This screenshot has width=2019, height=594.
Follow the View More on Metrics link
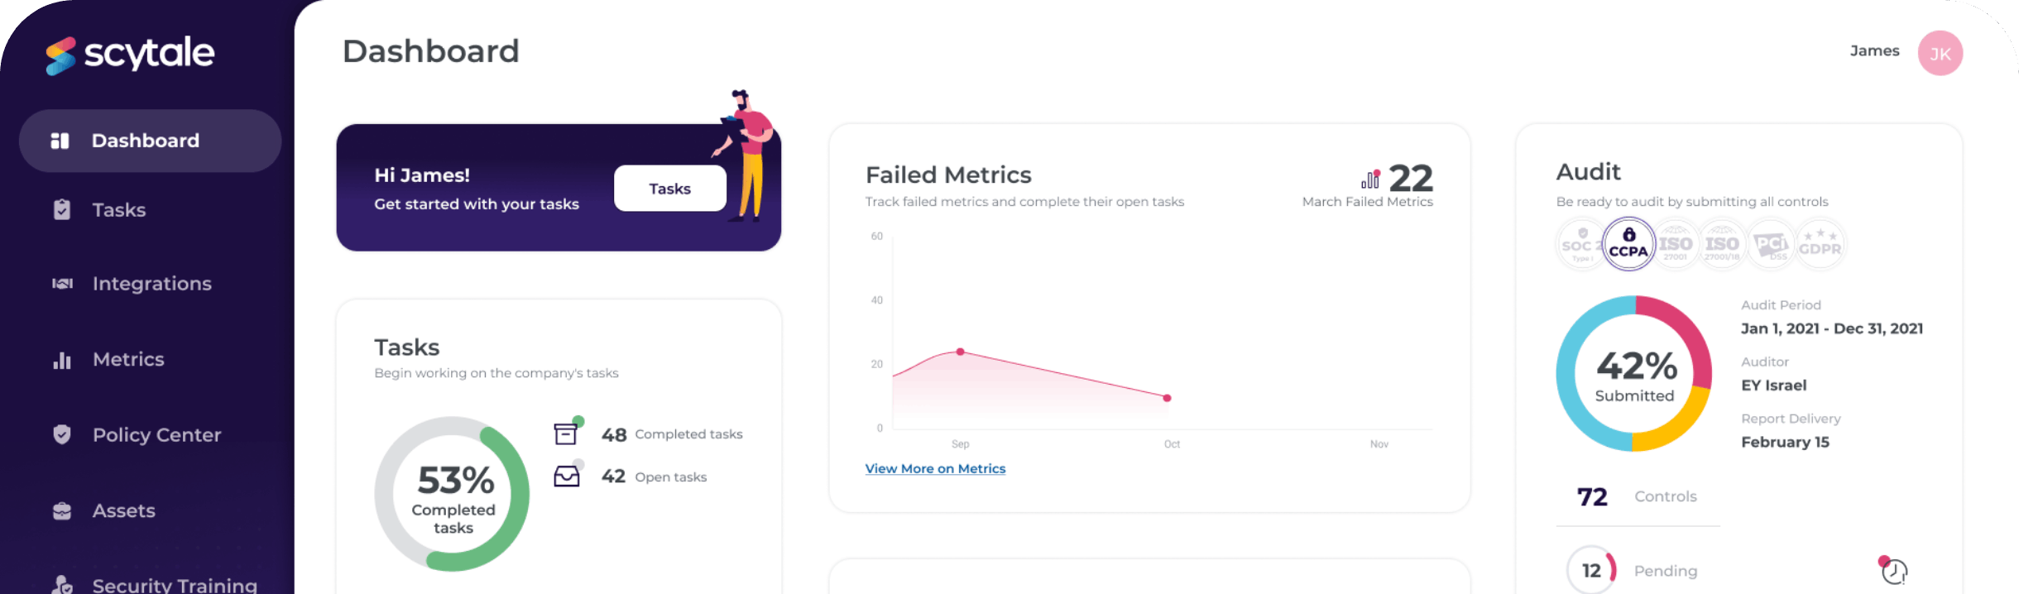pos(935,468)
